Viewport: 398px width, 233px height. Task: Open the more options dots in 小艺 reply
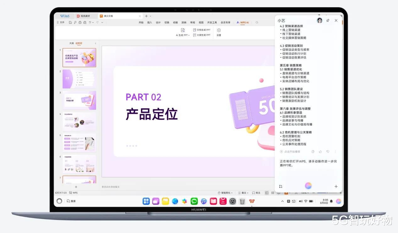[x=335, y=152]
